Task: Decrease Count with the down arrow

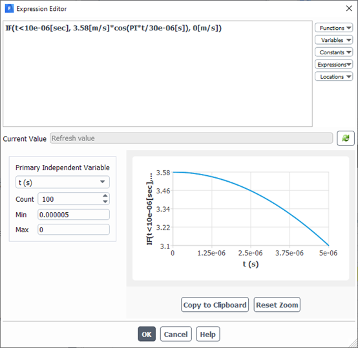Action: pyautogui.click(x=105, y=202)
